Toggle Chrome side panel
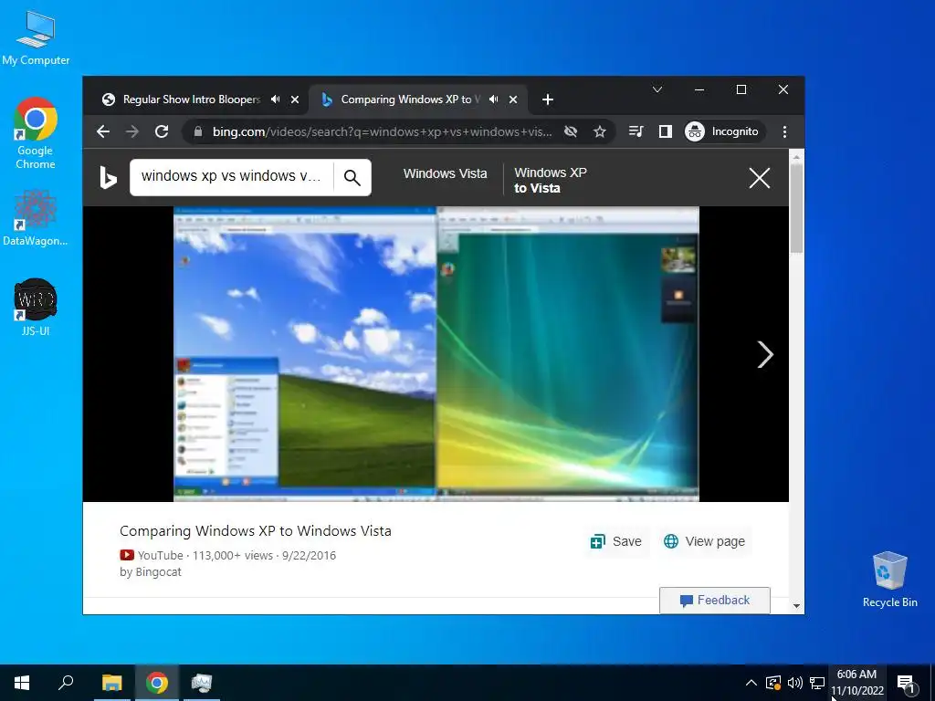The height and width of the screenshot is (701, 935). click(666, 131)
